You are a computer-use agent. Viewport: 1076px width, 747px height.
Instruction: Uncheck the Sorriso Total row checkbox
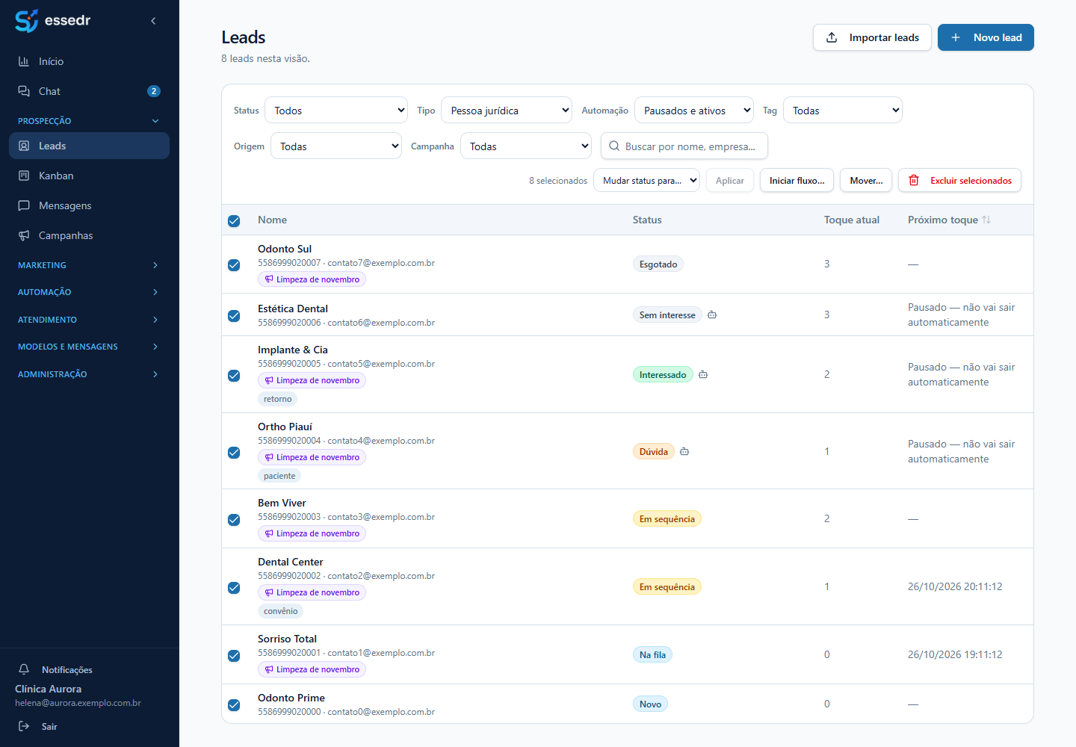234,655
